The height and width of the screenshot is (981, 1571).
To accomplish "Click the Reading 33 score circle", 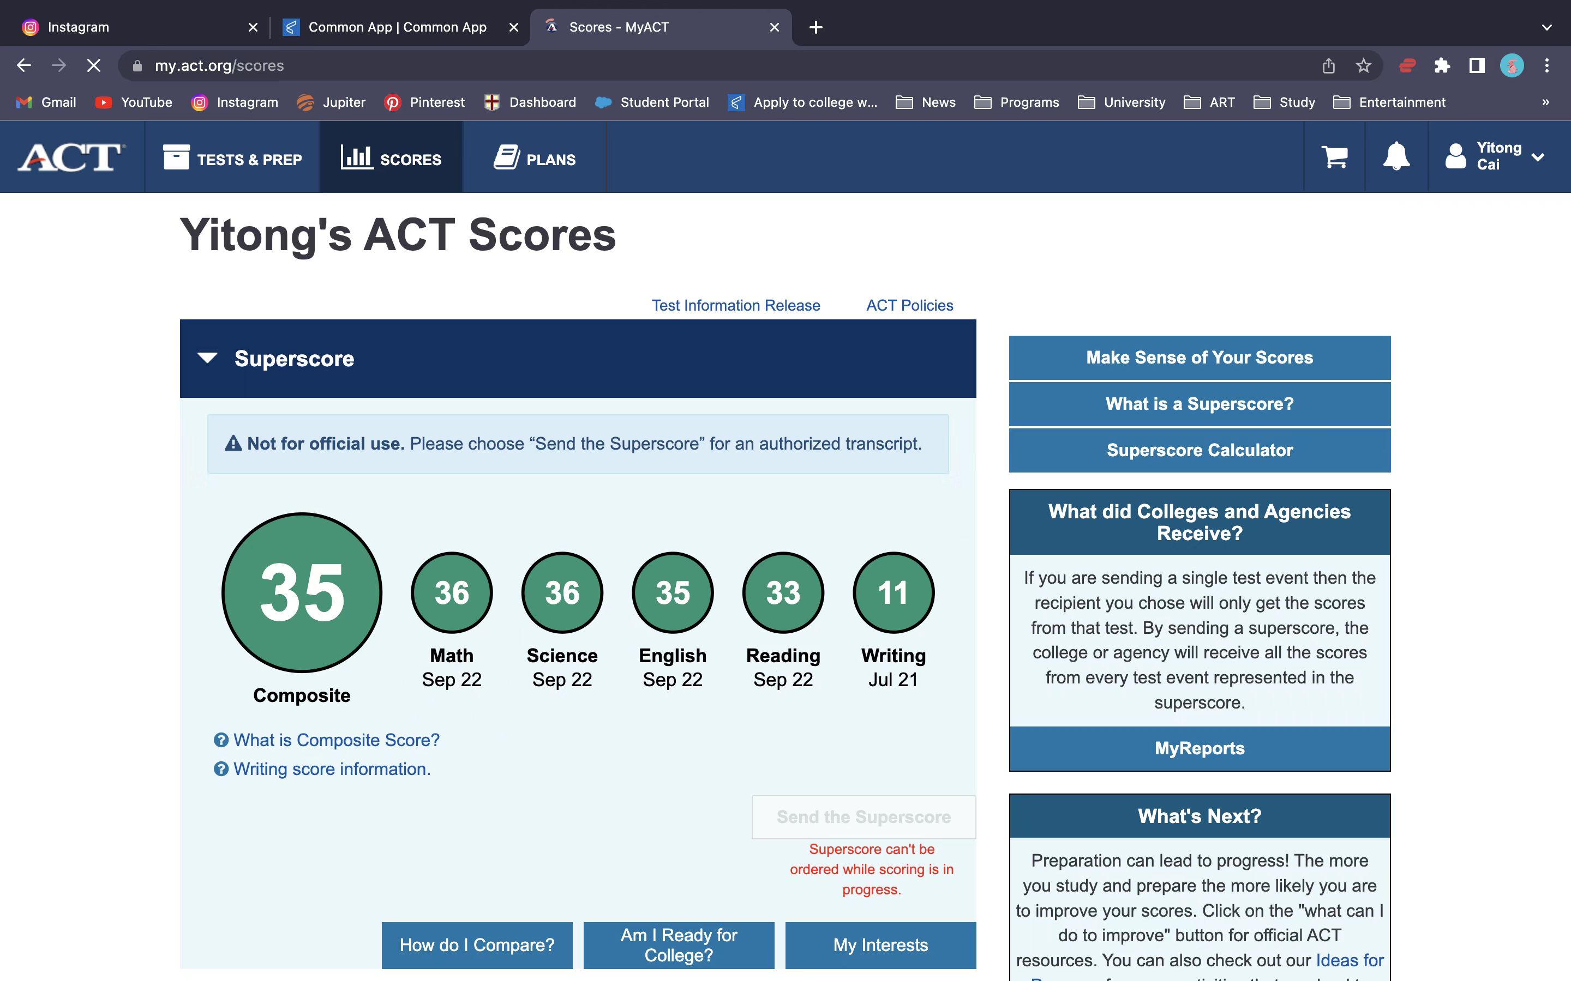I will point(783,592).
